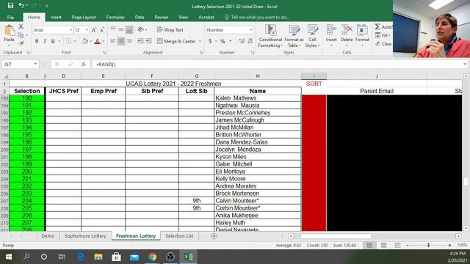Click the red SORT cell

[x=314, y=84]
